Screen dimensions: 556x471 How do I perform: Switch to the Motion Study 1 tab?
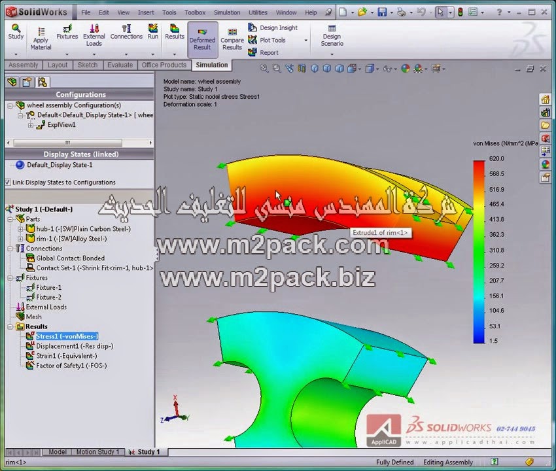tap(98, 452)
